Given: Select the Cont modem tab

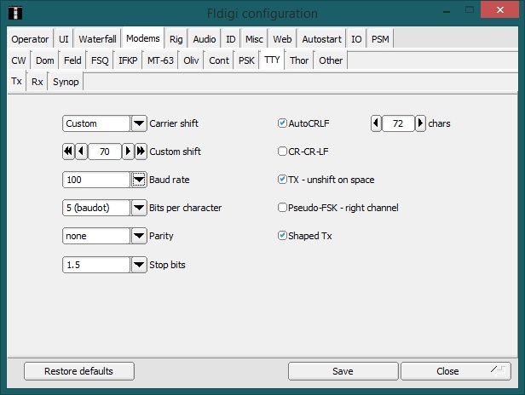Looking at the screenshot, I should [x=219, y=60].
